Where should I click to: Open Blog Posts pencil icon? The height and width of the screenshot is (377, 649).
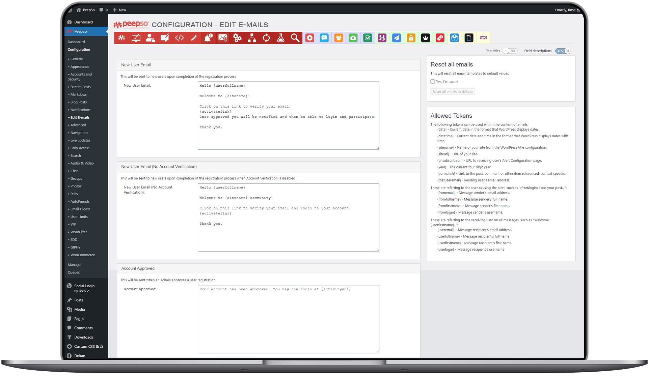pos(194,38)
